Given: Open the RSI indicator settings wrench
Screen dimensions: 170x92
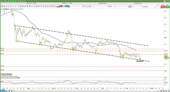Looking at the screenshot, I should pyautogui.click(x=16, y=78).
